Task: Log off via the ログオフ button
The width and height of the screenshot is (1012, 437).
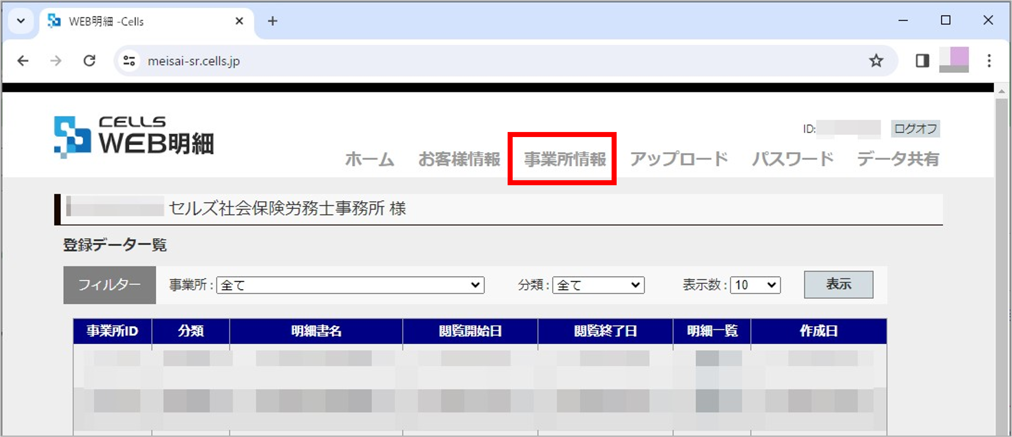Action: coord(915,128)
